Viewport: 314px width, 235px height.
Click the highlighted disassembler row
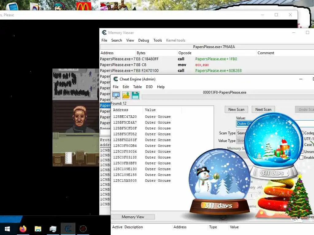point(105,105)
